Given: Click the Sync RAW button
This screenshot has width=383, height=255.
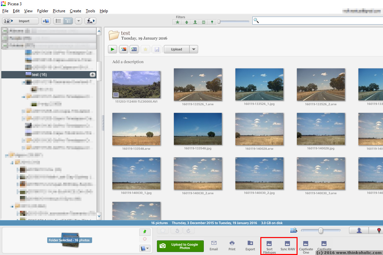Looking at the screenshot, I should coord(288,246).
